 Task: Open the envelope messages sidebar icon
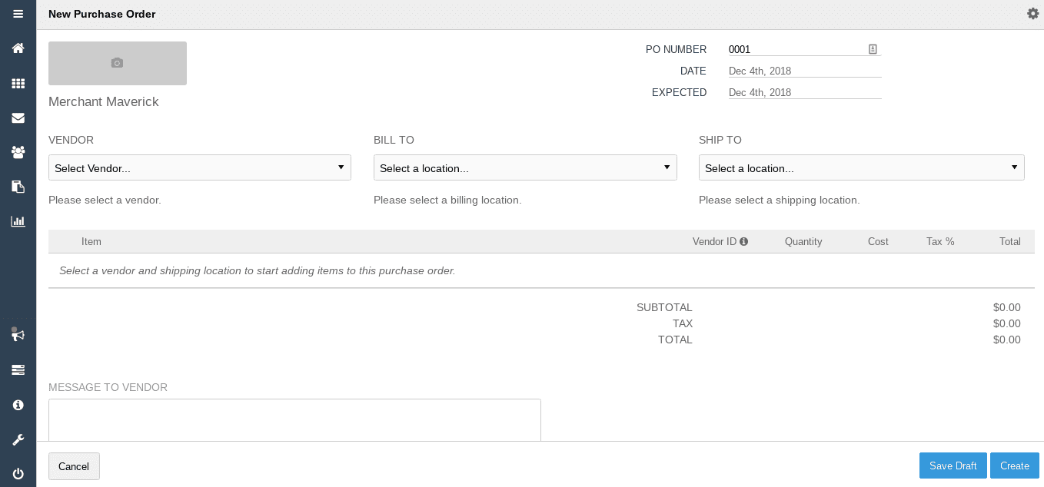[x=18, y=118]
